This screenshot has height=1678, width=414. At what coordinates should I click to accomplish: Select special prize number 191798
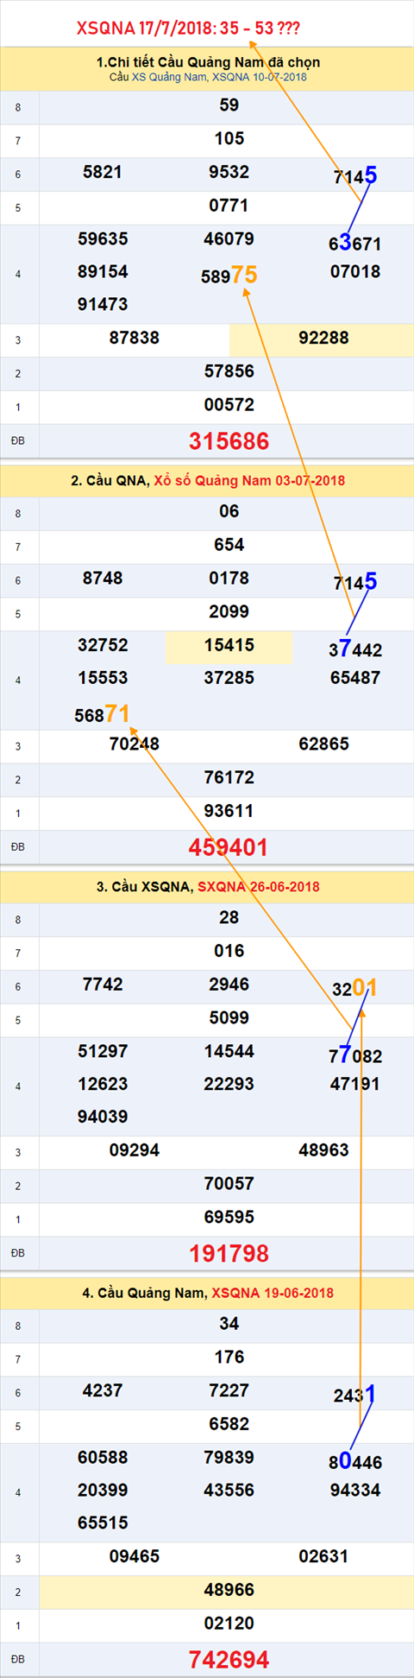(x=229, y=1253)
